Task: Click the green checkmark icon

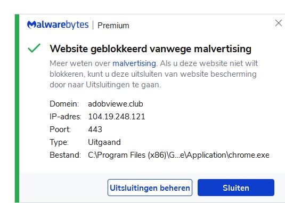Action: (34, 48)
